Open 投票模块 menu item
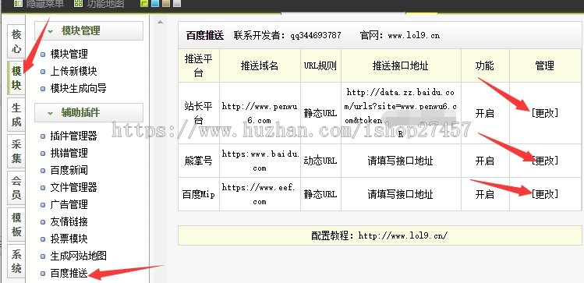This screenshot has width=584, height=283. [69, 239]
